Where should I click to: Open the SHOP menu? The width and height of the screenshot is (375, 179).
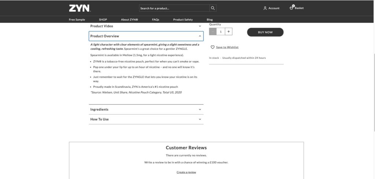(x=103, y=20)
